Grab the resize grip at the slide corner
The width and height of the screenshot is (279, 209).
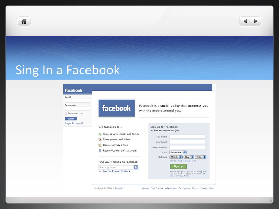(x=270, y=201)
